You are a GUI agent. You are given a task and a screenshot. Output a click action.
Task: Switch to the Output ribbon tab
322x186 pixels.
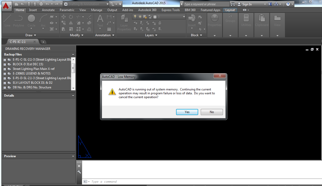click(x=112, y=10)
